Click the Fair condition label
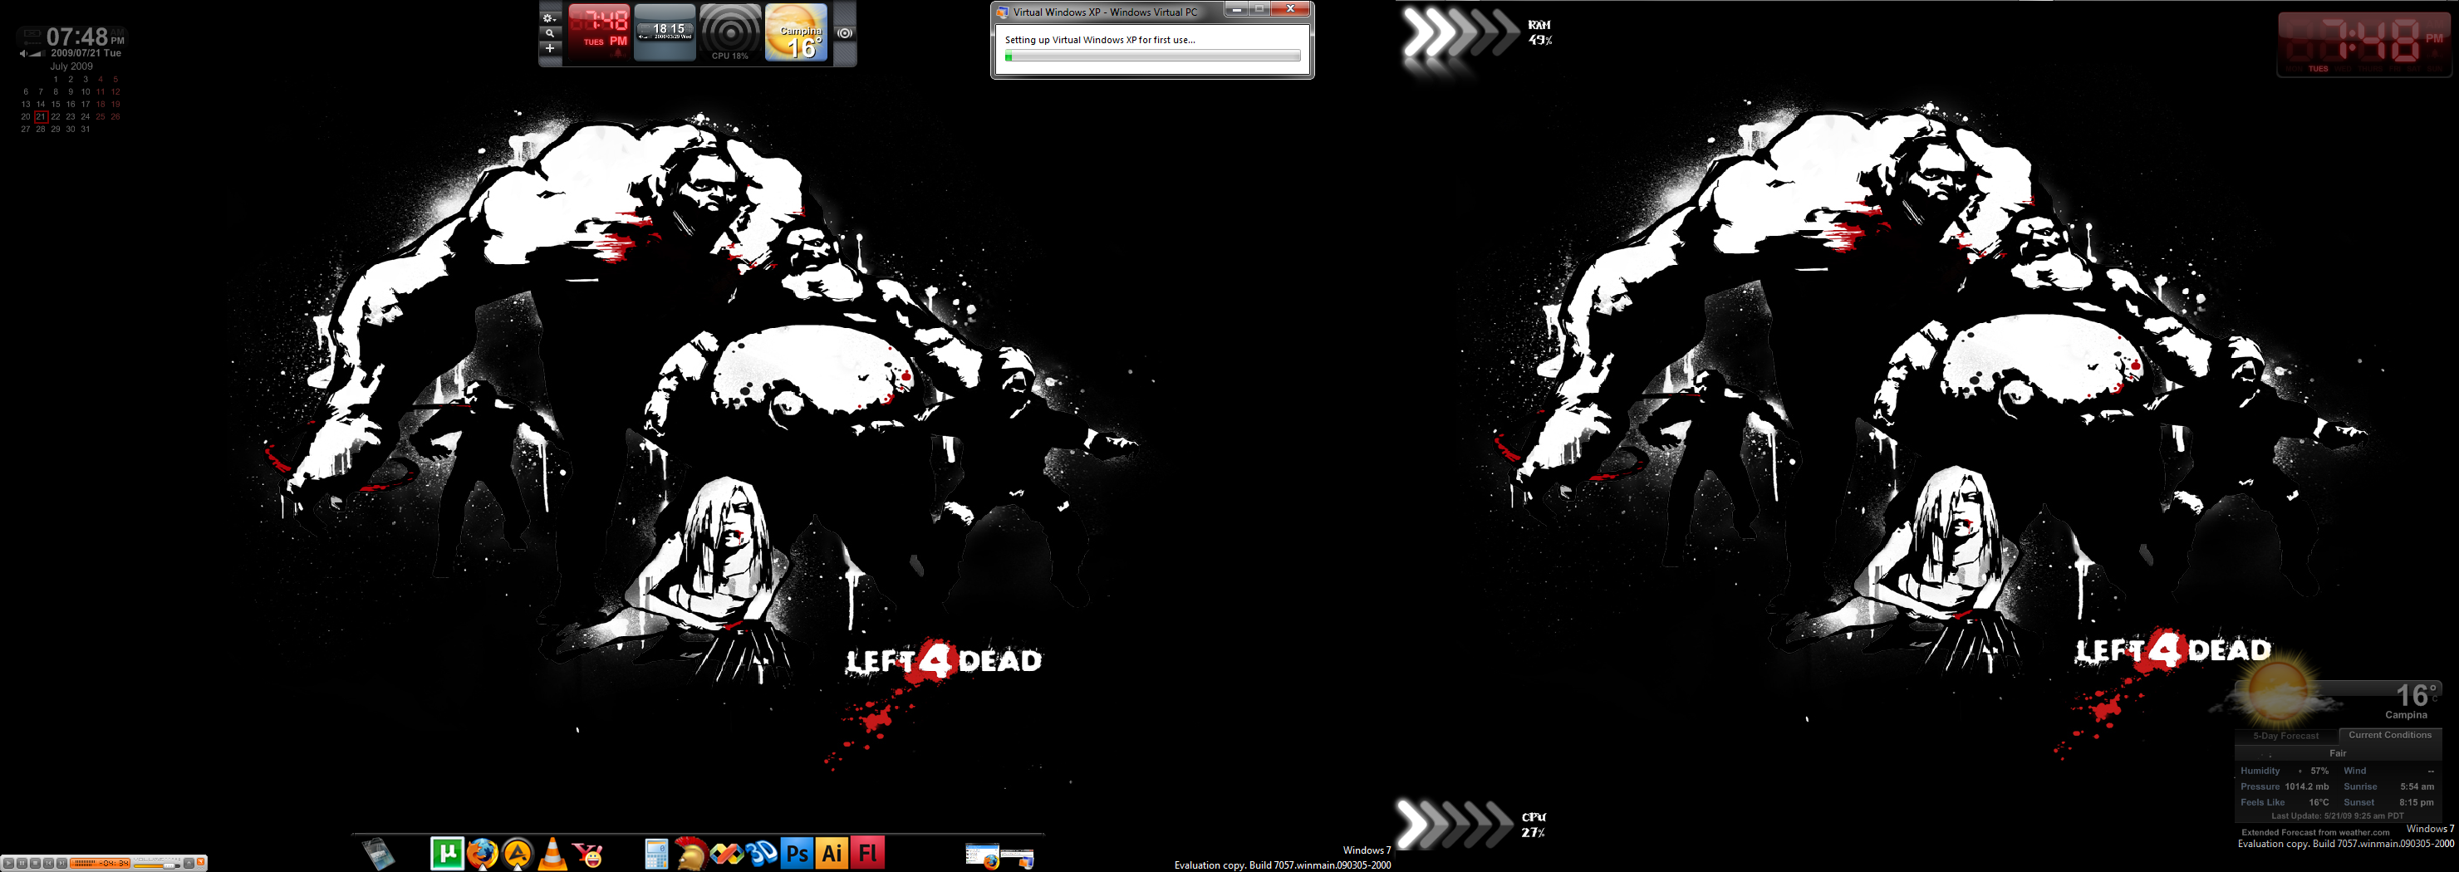The width and height of the screenshot is (2459, 872). (x=2337, y=754)
